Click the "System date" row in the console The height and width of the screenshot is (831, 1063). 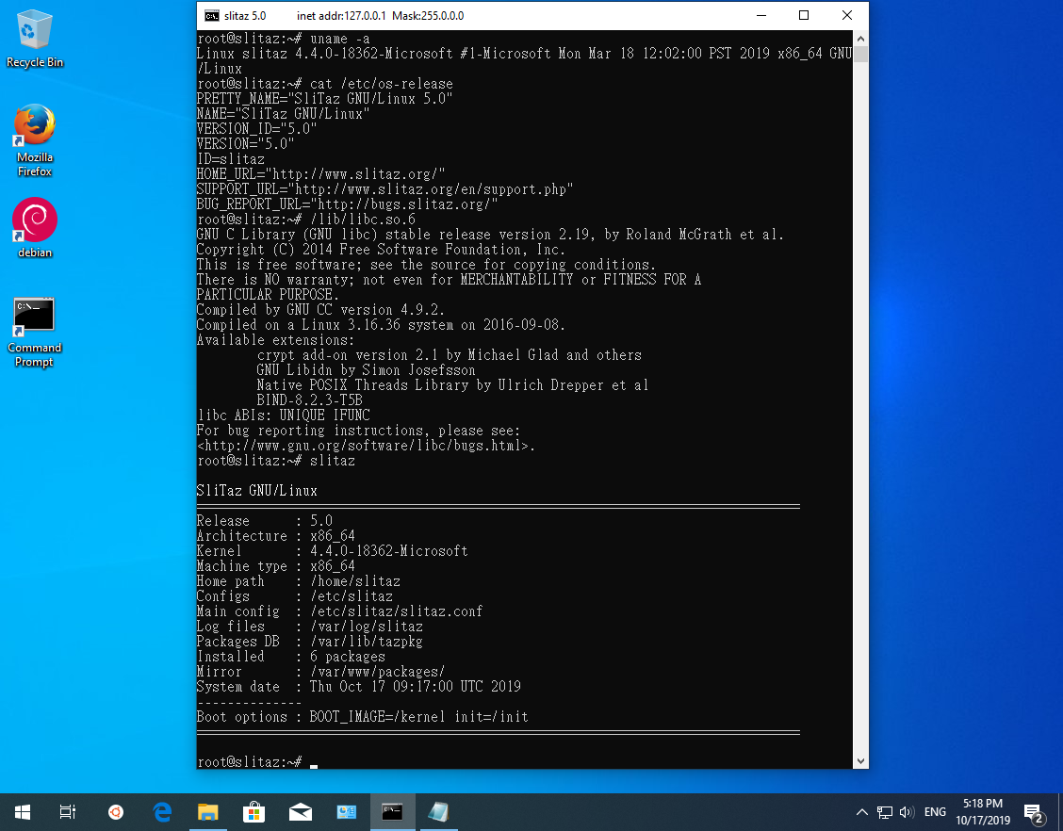point(359,687)
